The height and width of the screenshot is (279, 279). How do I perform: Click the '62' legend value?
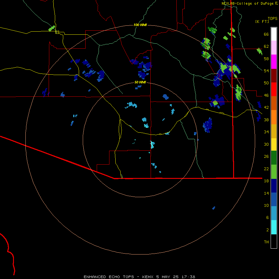tap(266, 46)
